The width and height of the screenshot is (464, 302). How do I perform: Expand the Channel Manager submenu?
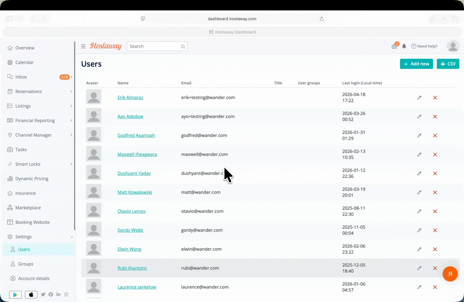71,135
